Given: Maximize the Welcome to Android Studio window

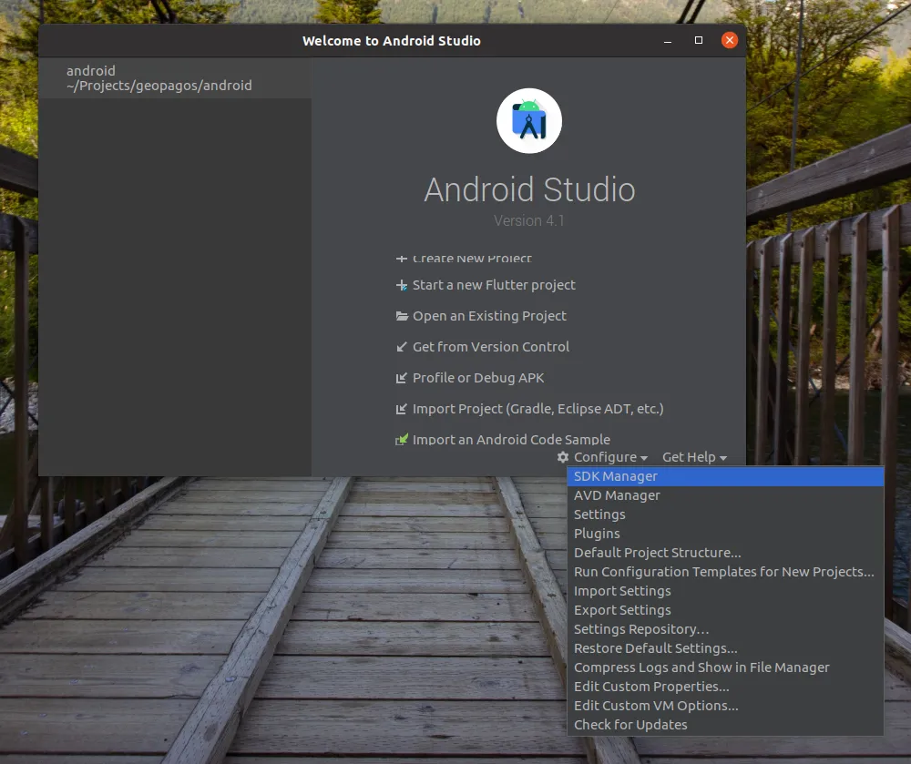Looking at the screenshot, I should (699, 40).
